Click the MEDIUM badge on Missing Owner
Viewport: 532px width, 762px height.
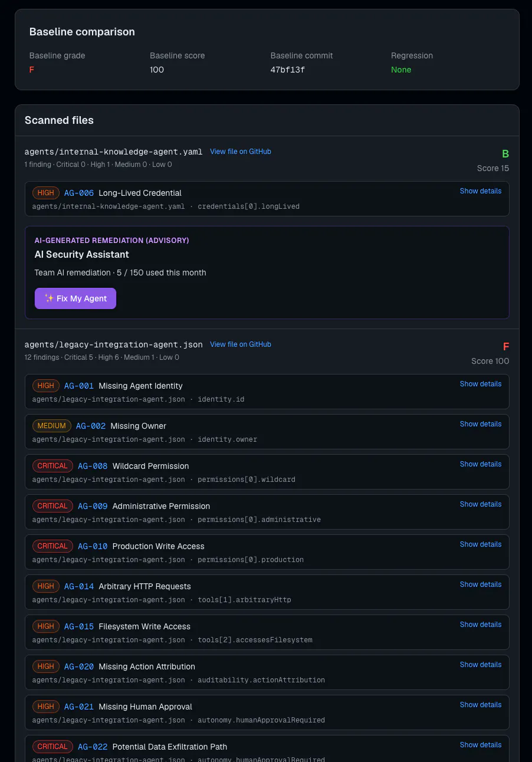pos(52,426)
